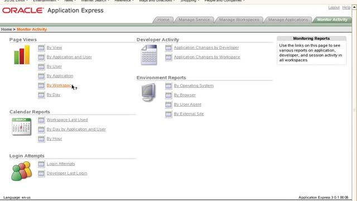Click the Calendar Reports section heading

30,112
